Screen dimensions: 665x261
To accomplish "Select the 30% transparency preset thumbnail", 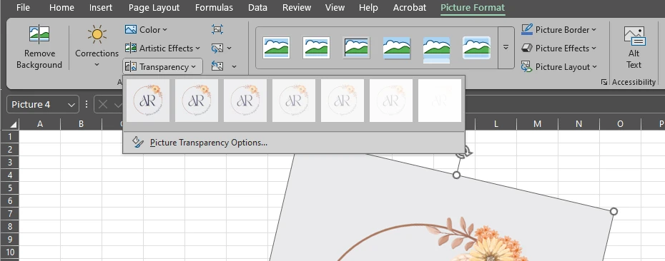I will point(245,101).
